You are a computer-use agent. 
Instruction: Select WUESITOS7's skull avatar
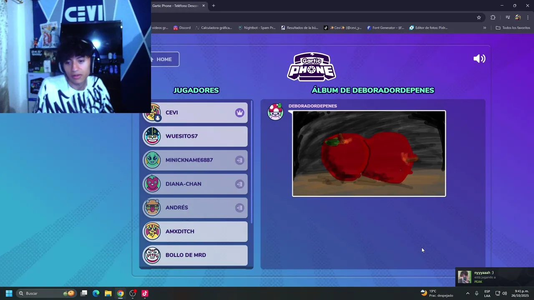152,136
